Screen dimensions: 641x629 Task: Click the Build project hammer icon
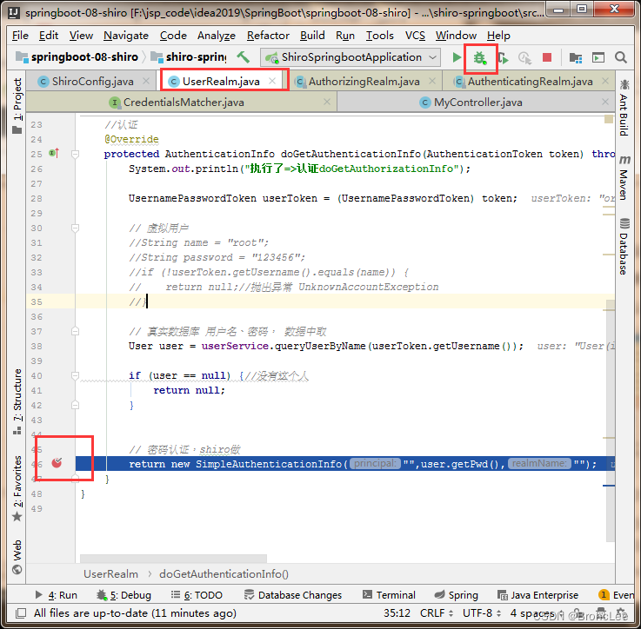pos(244,57)
